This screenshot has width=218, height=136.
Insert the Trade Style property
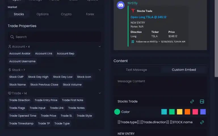pos(84,116)
